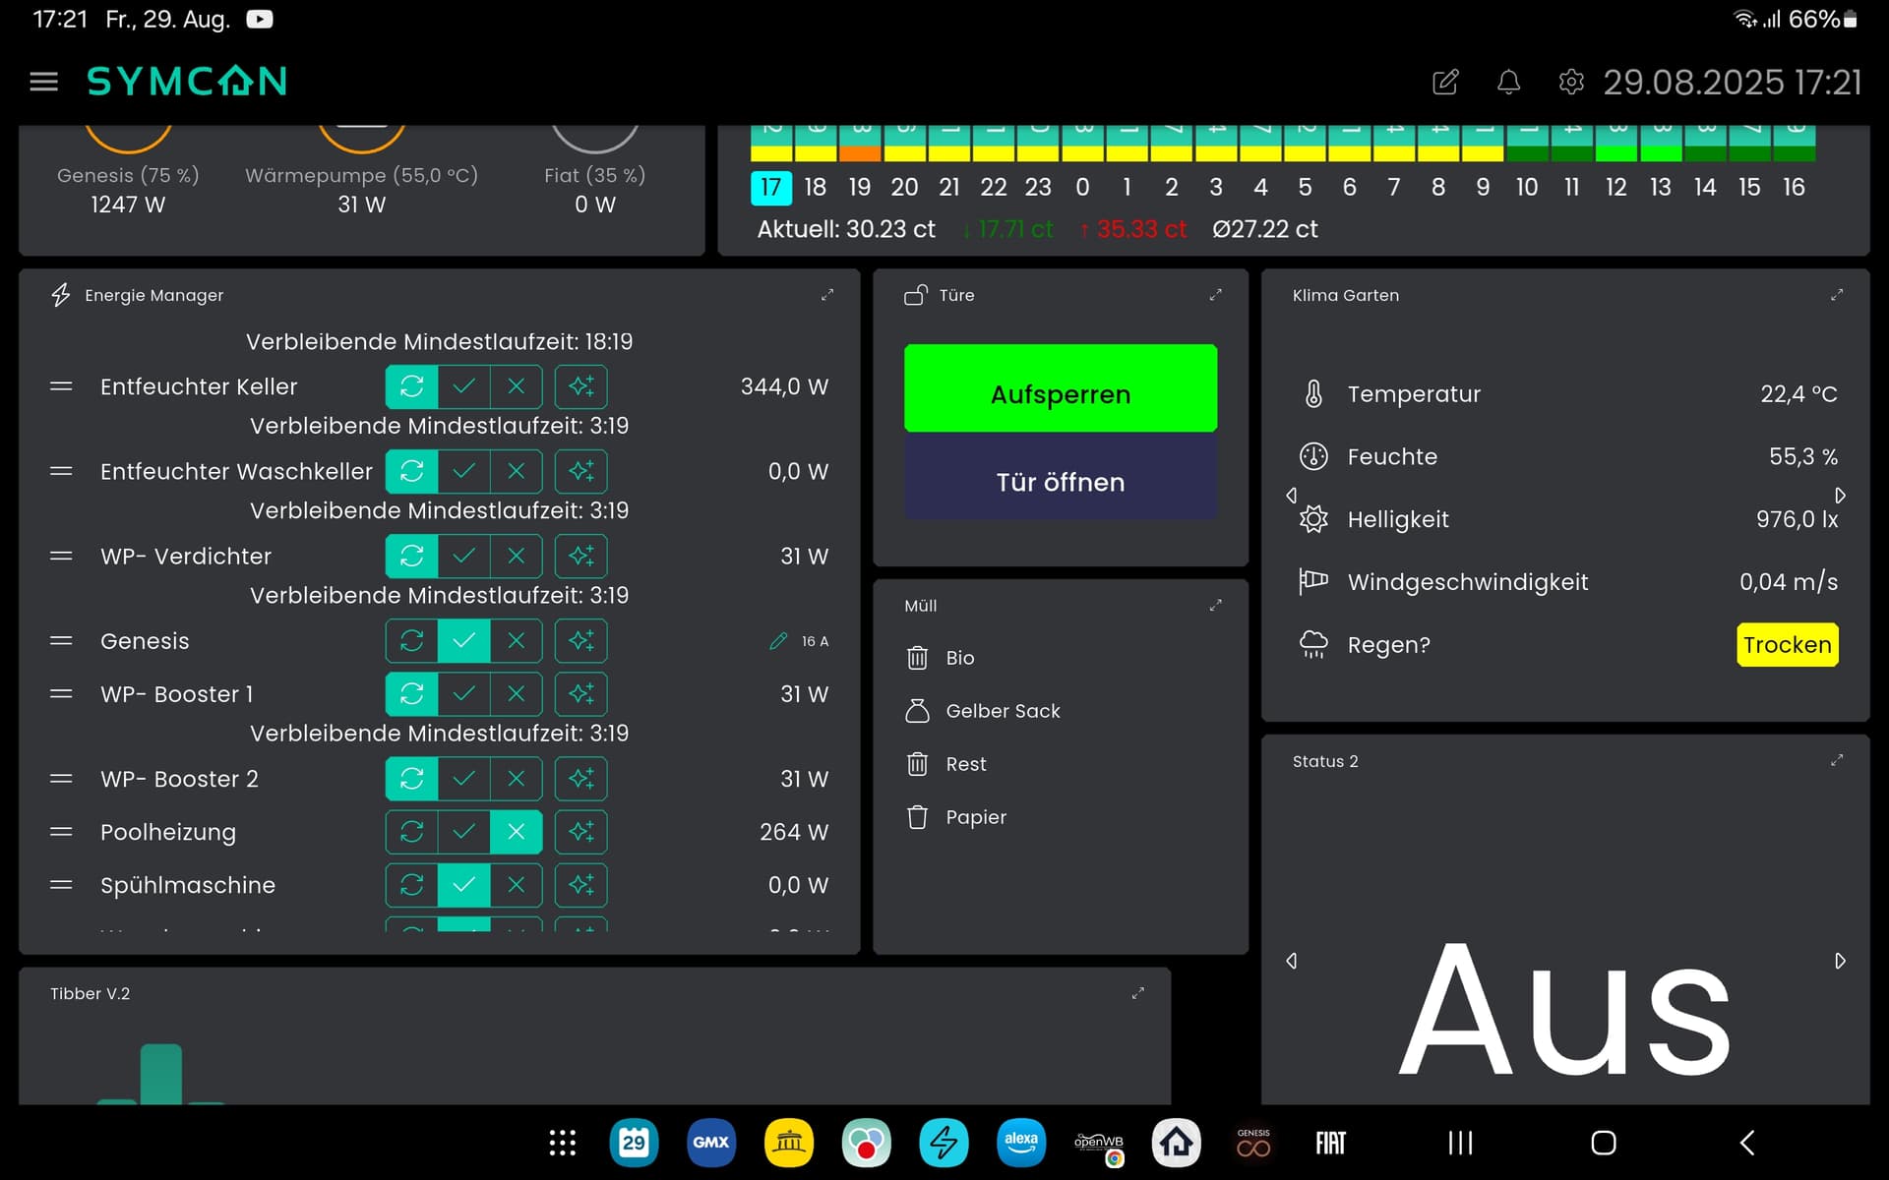
Task: Expand the Klima Garten tile
Action: pyautogui.click(x=1836, y=295)
